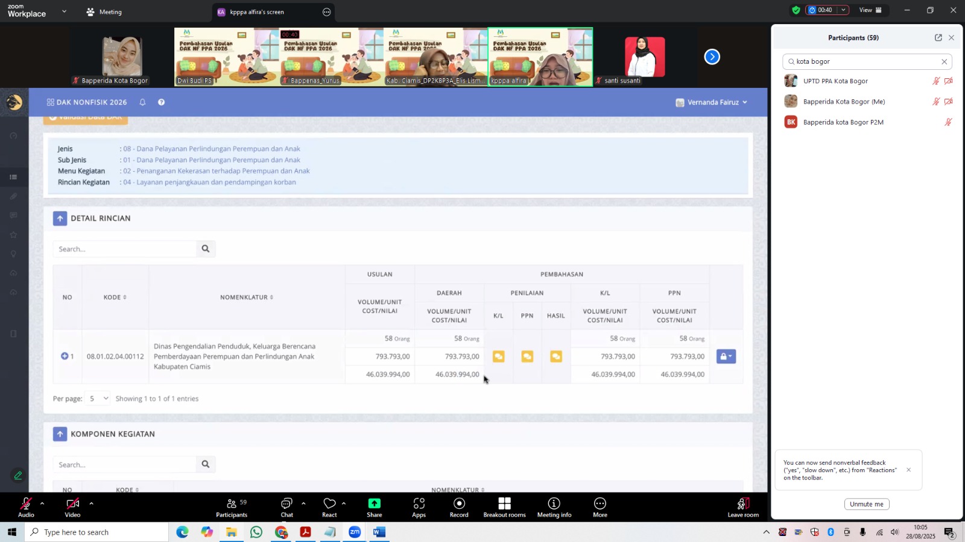Expand meeting timer dropdown
The height and width of the screenshot is (542, 965).
coord(843,10)
